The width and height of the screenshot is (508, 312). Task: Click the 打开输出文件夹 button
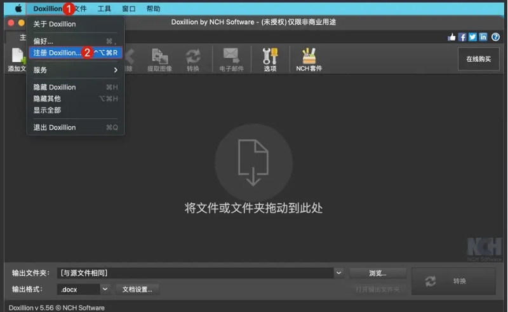coord(378,289)
